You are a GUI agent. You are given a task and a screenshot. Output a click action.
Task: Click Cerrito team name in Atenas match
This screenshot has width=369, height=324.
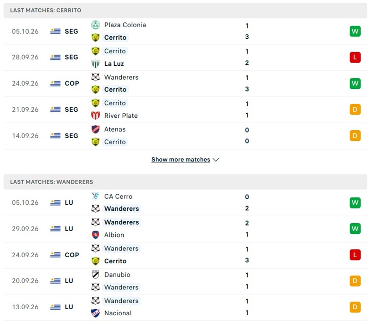(x=115, y=142)
